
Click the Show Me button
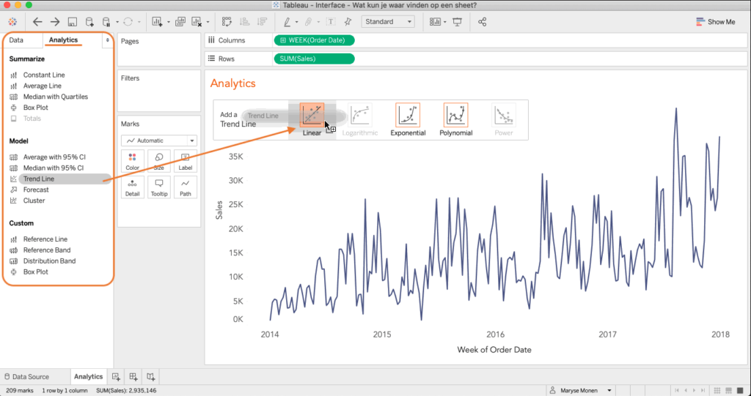715,22
